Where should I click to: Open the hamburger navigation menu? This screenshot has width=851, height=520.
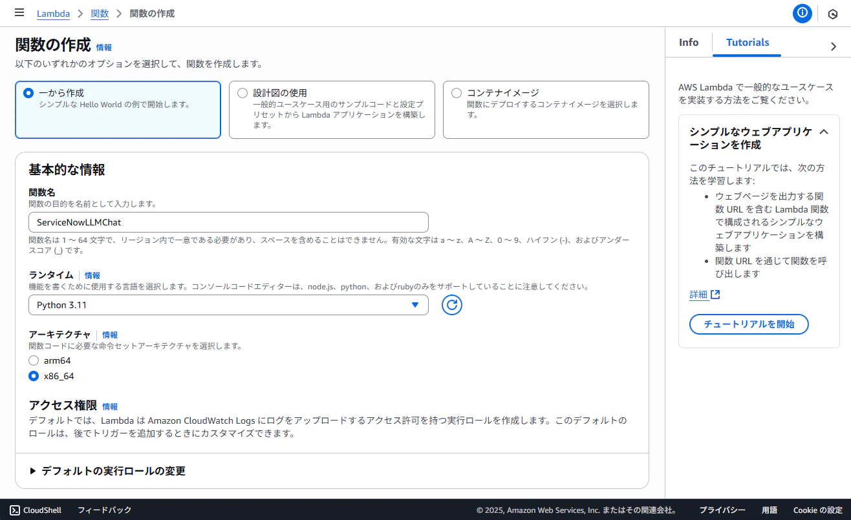pos(19,13)
